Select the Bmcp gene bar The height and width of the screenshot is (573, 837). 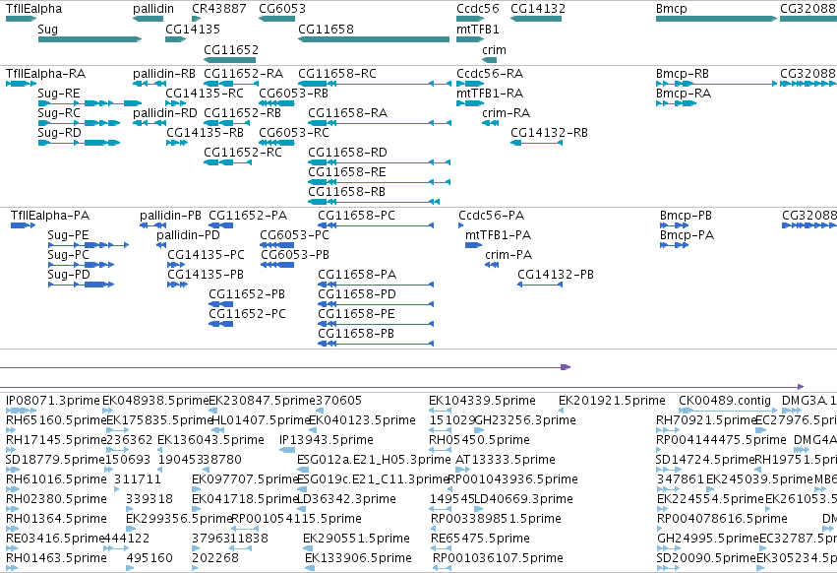point(716,19)
